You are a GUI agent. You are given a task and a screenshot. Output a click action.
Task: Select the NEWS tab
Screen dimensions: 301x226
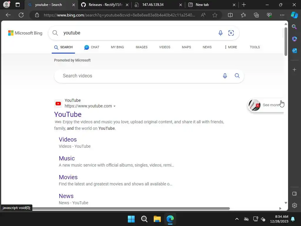click(207, 47)
